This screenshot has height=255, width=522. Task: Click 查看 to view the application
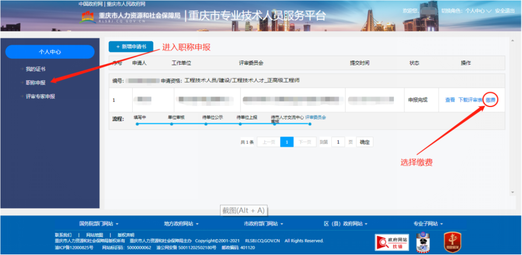pos(450,100)
